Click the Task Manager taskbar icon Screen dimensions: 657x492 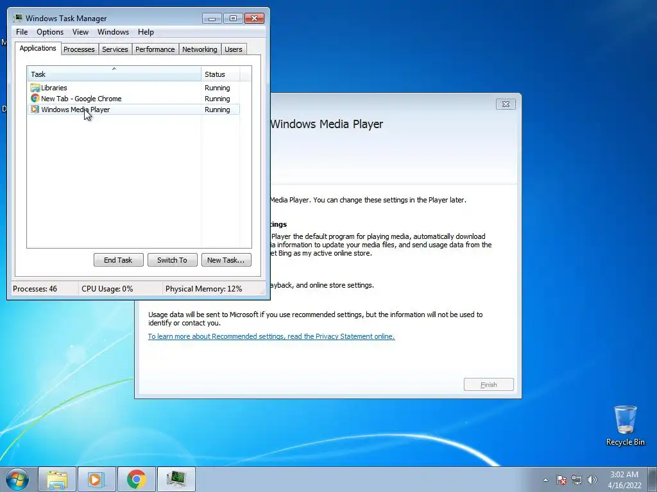(176, 479)
